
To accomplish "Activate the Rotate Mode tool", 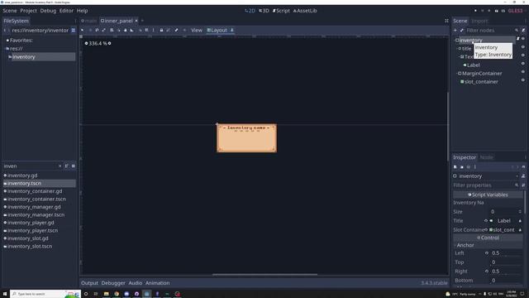I will (97, 30).
